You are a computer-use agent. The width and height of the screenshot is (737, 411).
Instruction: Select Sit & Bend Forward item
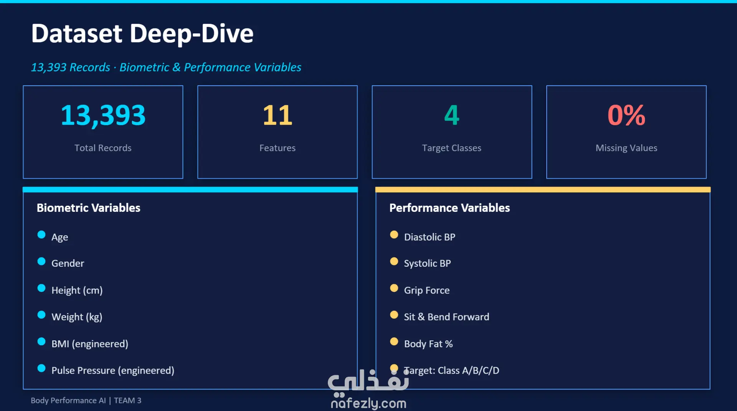tap(446, 317)
